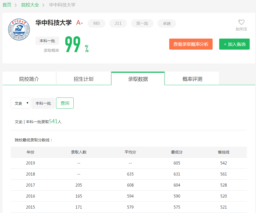The height and width of the screenshot is (213, 256).
Task: Open 院校大全 breadcrumb link
Action: 30,5
